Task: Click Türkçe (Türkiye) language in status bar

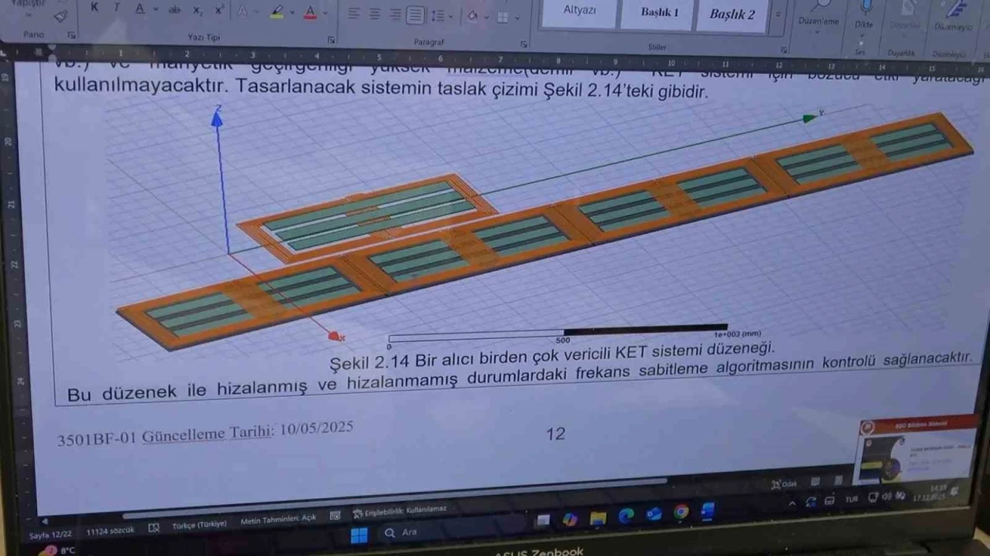Action: [x=199, y=524]
